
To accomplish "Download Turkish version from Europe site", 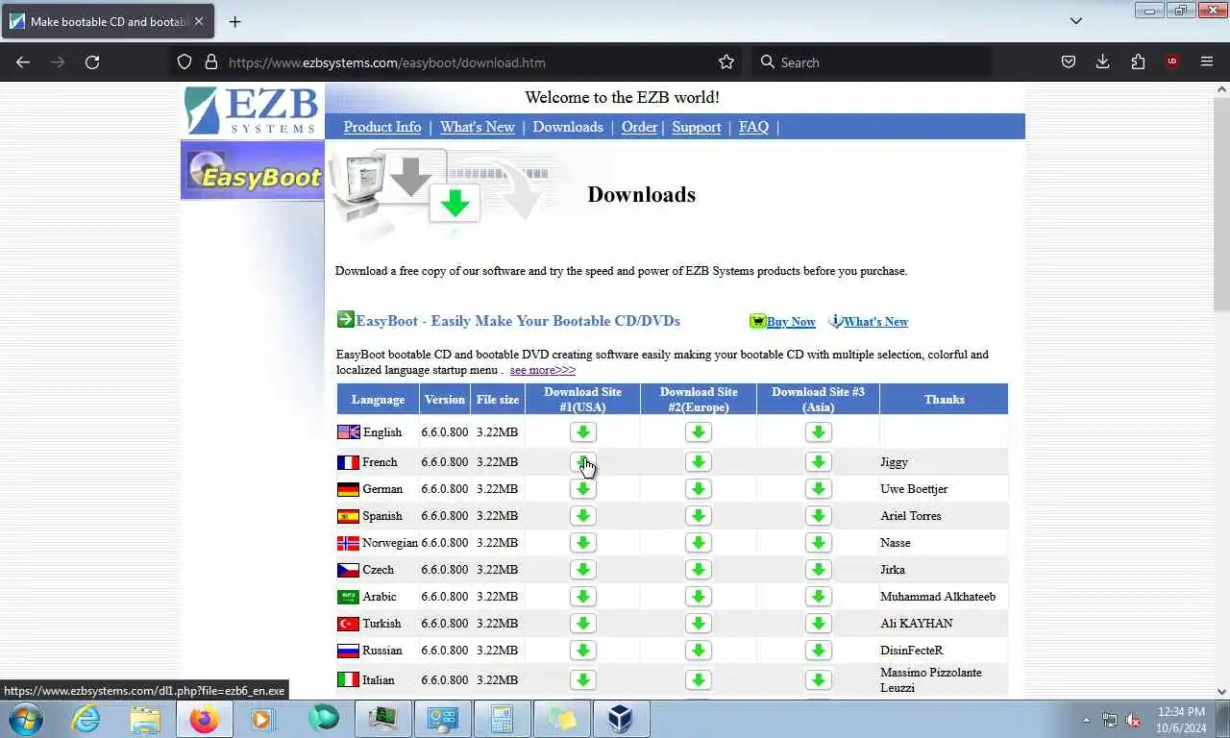I will (699, 624).
